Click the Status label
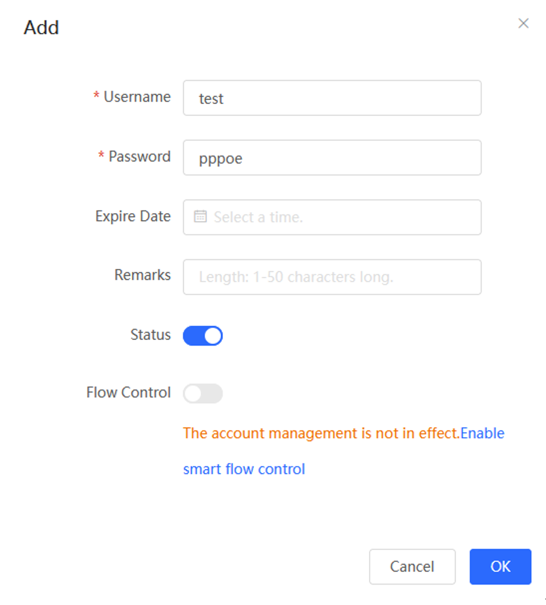 [151, 335]
